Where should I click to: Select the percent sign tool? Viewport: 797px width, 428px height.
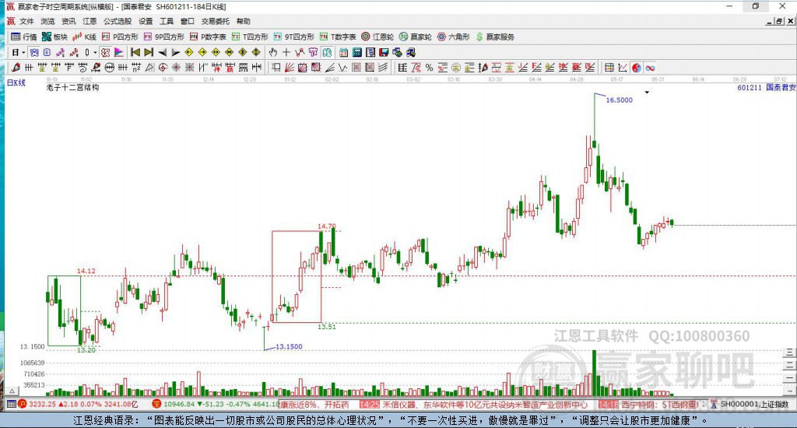coord(430,67)
